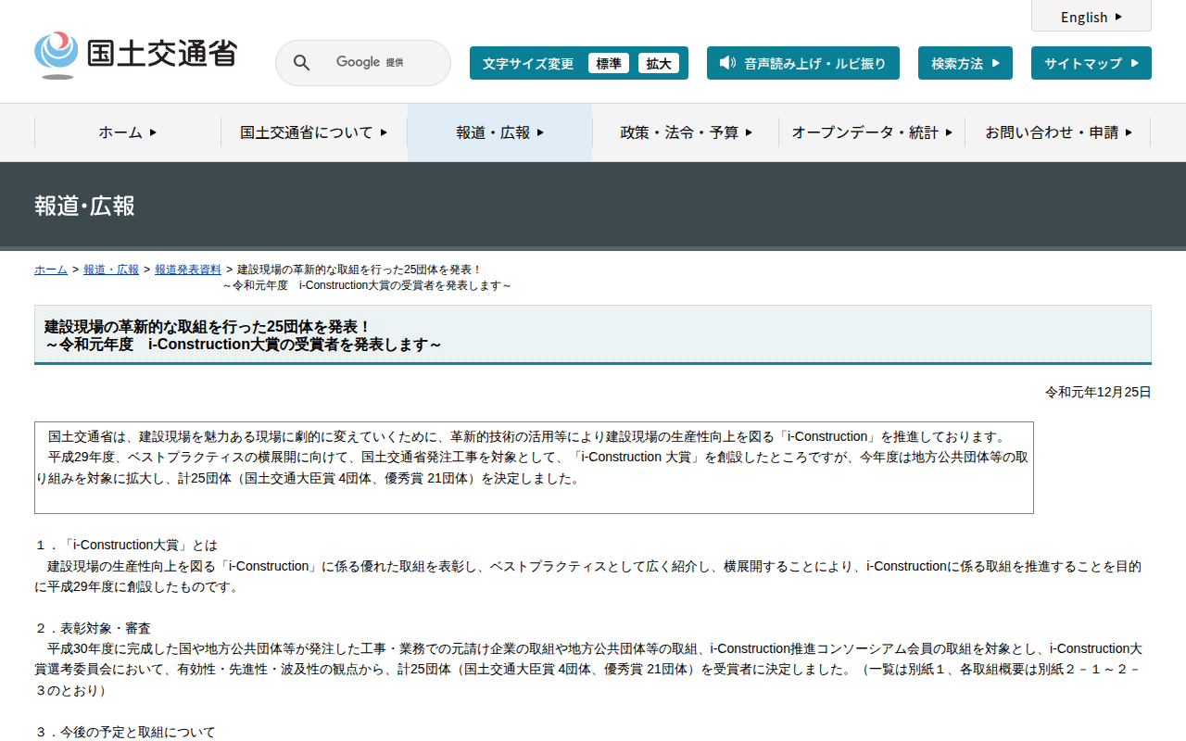Open 音声読み上げ・ルビ振り feature
The image size is (1186, 741).
pos(803,63)
